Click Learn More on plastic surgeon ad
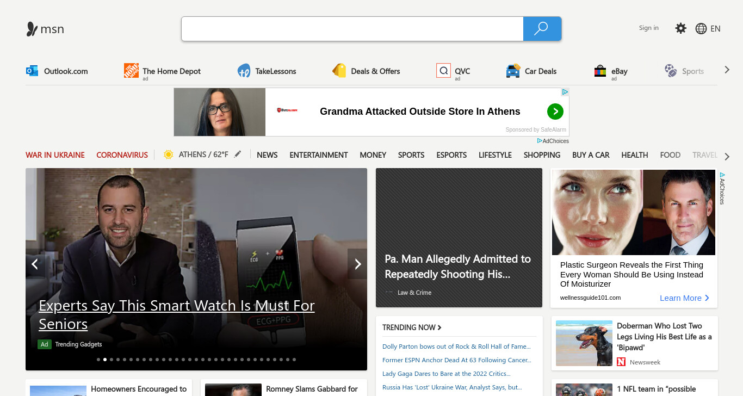Viewport: 743px width, 396px height. tap(684, 298)
